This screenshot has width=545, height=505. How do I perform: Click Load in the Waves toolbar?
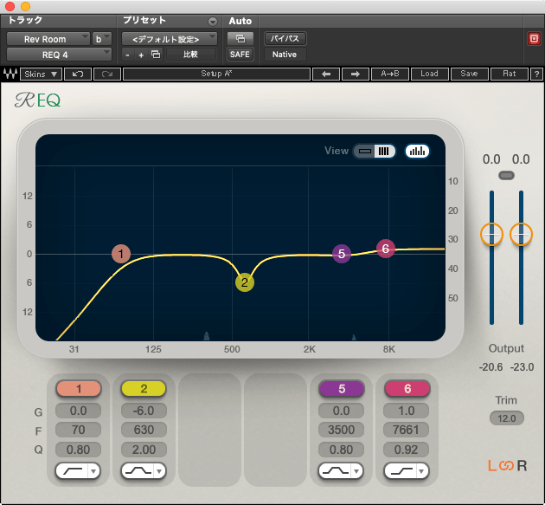tap(430, 74)
